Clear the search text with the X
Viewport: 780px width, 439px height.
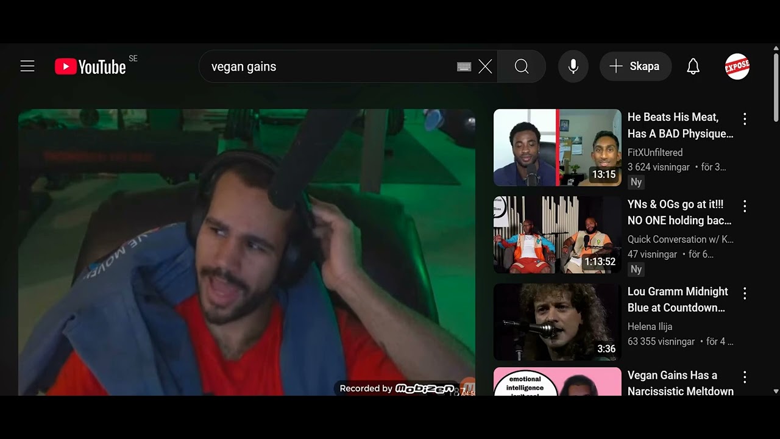coord(485,66)
